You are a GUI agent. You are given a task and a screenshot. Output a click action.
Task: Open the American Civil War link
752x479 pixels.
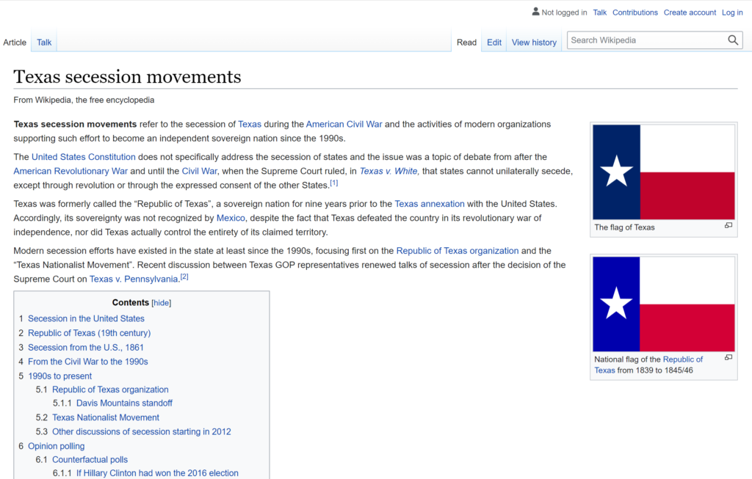coord(344,124)
